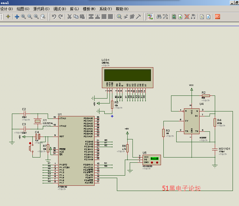Run the Electrical Rule Check
This screenshot has width=239, height=206.
click(x=208, y=17)
